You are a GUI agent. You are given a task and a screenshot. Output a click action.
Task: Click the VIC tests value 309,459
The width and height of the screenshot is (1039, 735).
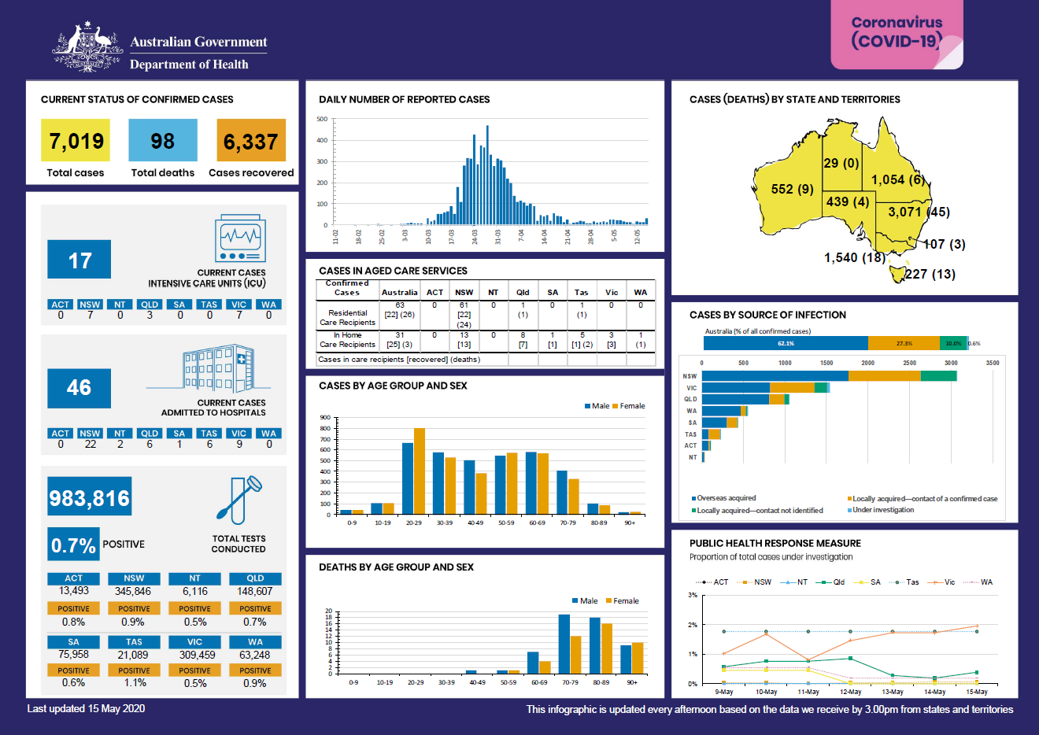click(x=194, y=654)
